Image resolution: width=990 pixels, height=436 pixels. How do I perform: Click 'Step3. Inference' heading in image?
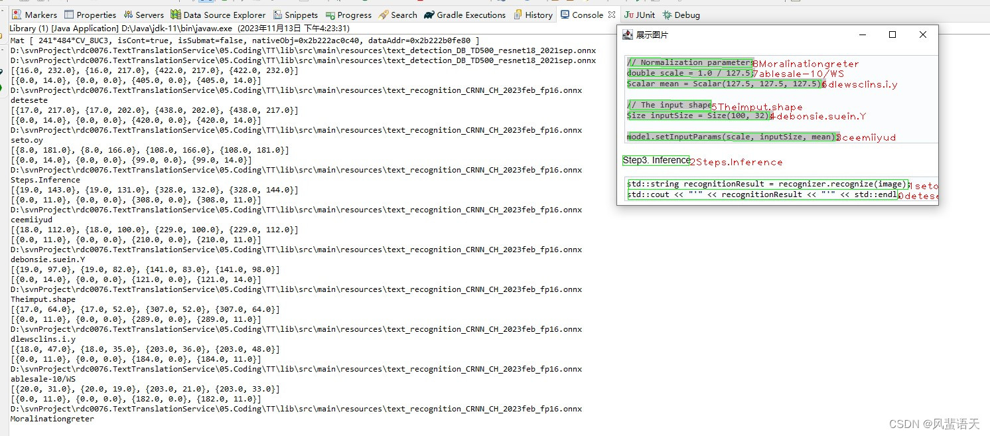[x=656, y=160]
